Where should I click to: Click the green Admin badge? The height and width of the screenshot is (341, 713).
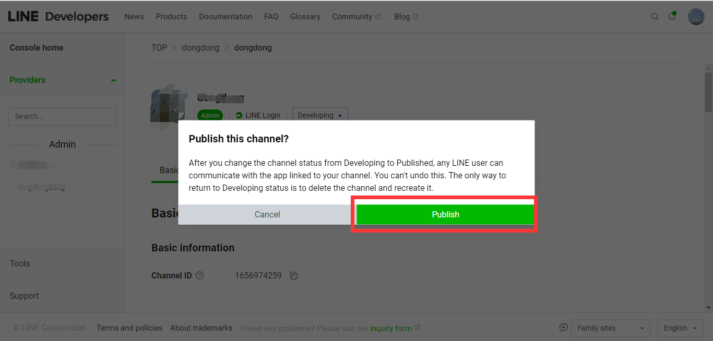click(210, 115)
